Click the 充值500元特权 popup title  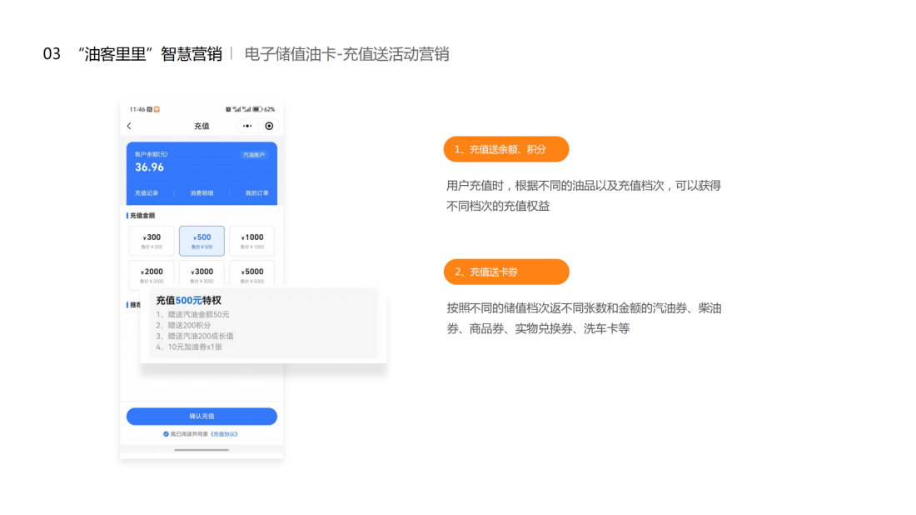(x=188, y=301)
